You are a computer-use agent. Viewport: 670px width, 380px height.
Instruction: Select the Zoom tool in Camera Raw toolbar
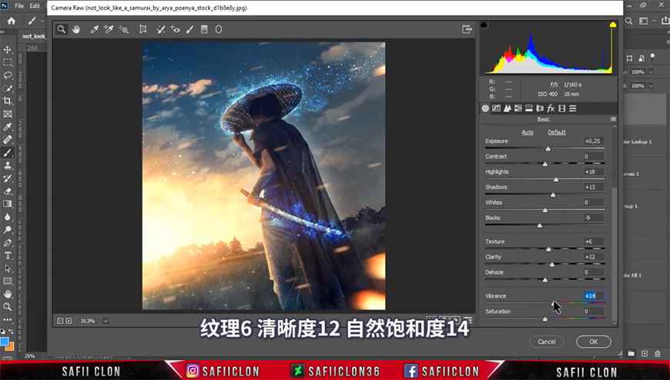62,29
